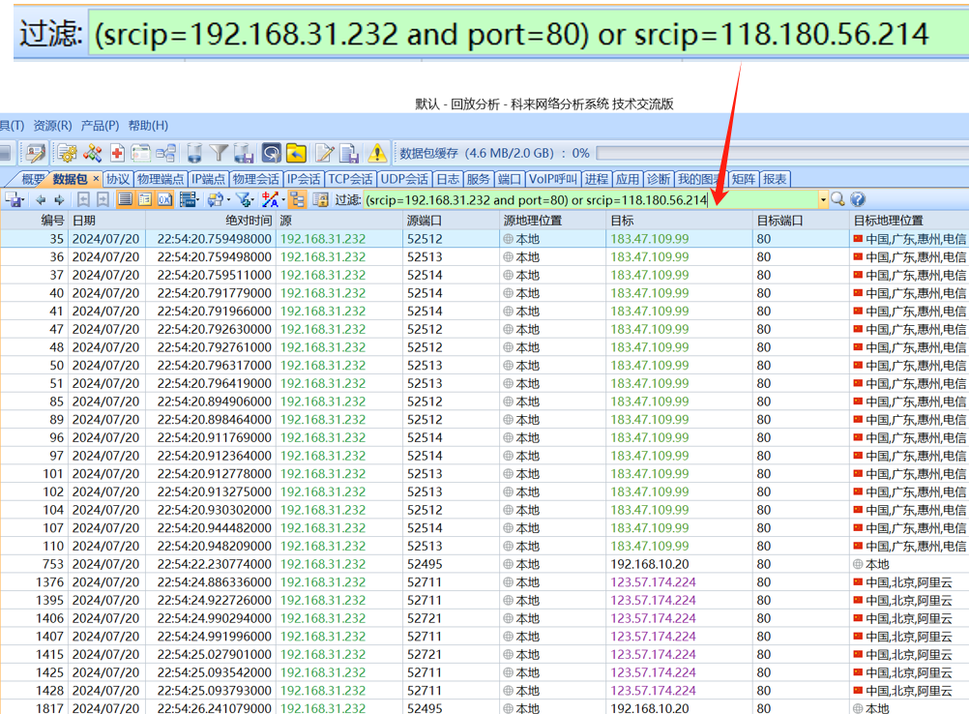Viewport: 969px width, 714px height.
Task: Click the search magnifier beside the filter box
Action: point(837,199)
